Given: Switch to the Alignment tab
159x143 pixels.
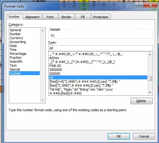Looking at the screenshot, I should (x=32, y=17).
